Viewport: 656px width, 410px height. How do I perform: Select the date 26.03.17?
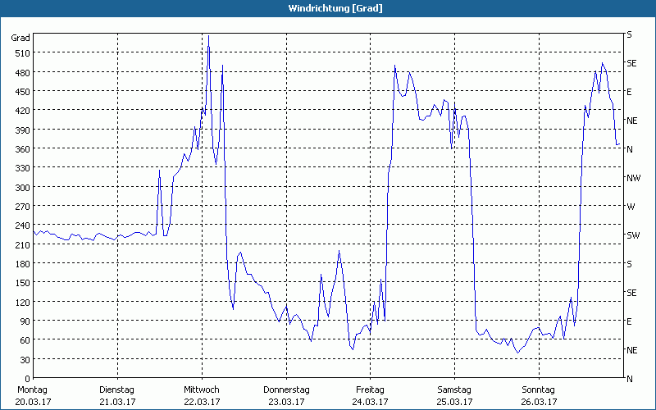pos(540,402)
